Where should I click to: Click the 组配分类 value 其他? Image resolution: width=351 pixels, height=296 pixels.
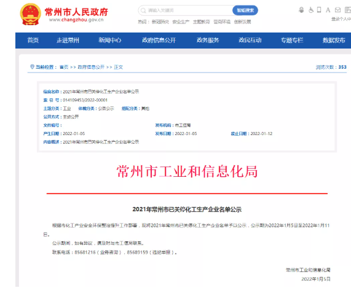click(x=145, y=109)
